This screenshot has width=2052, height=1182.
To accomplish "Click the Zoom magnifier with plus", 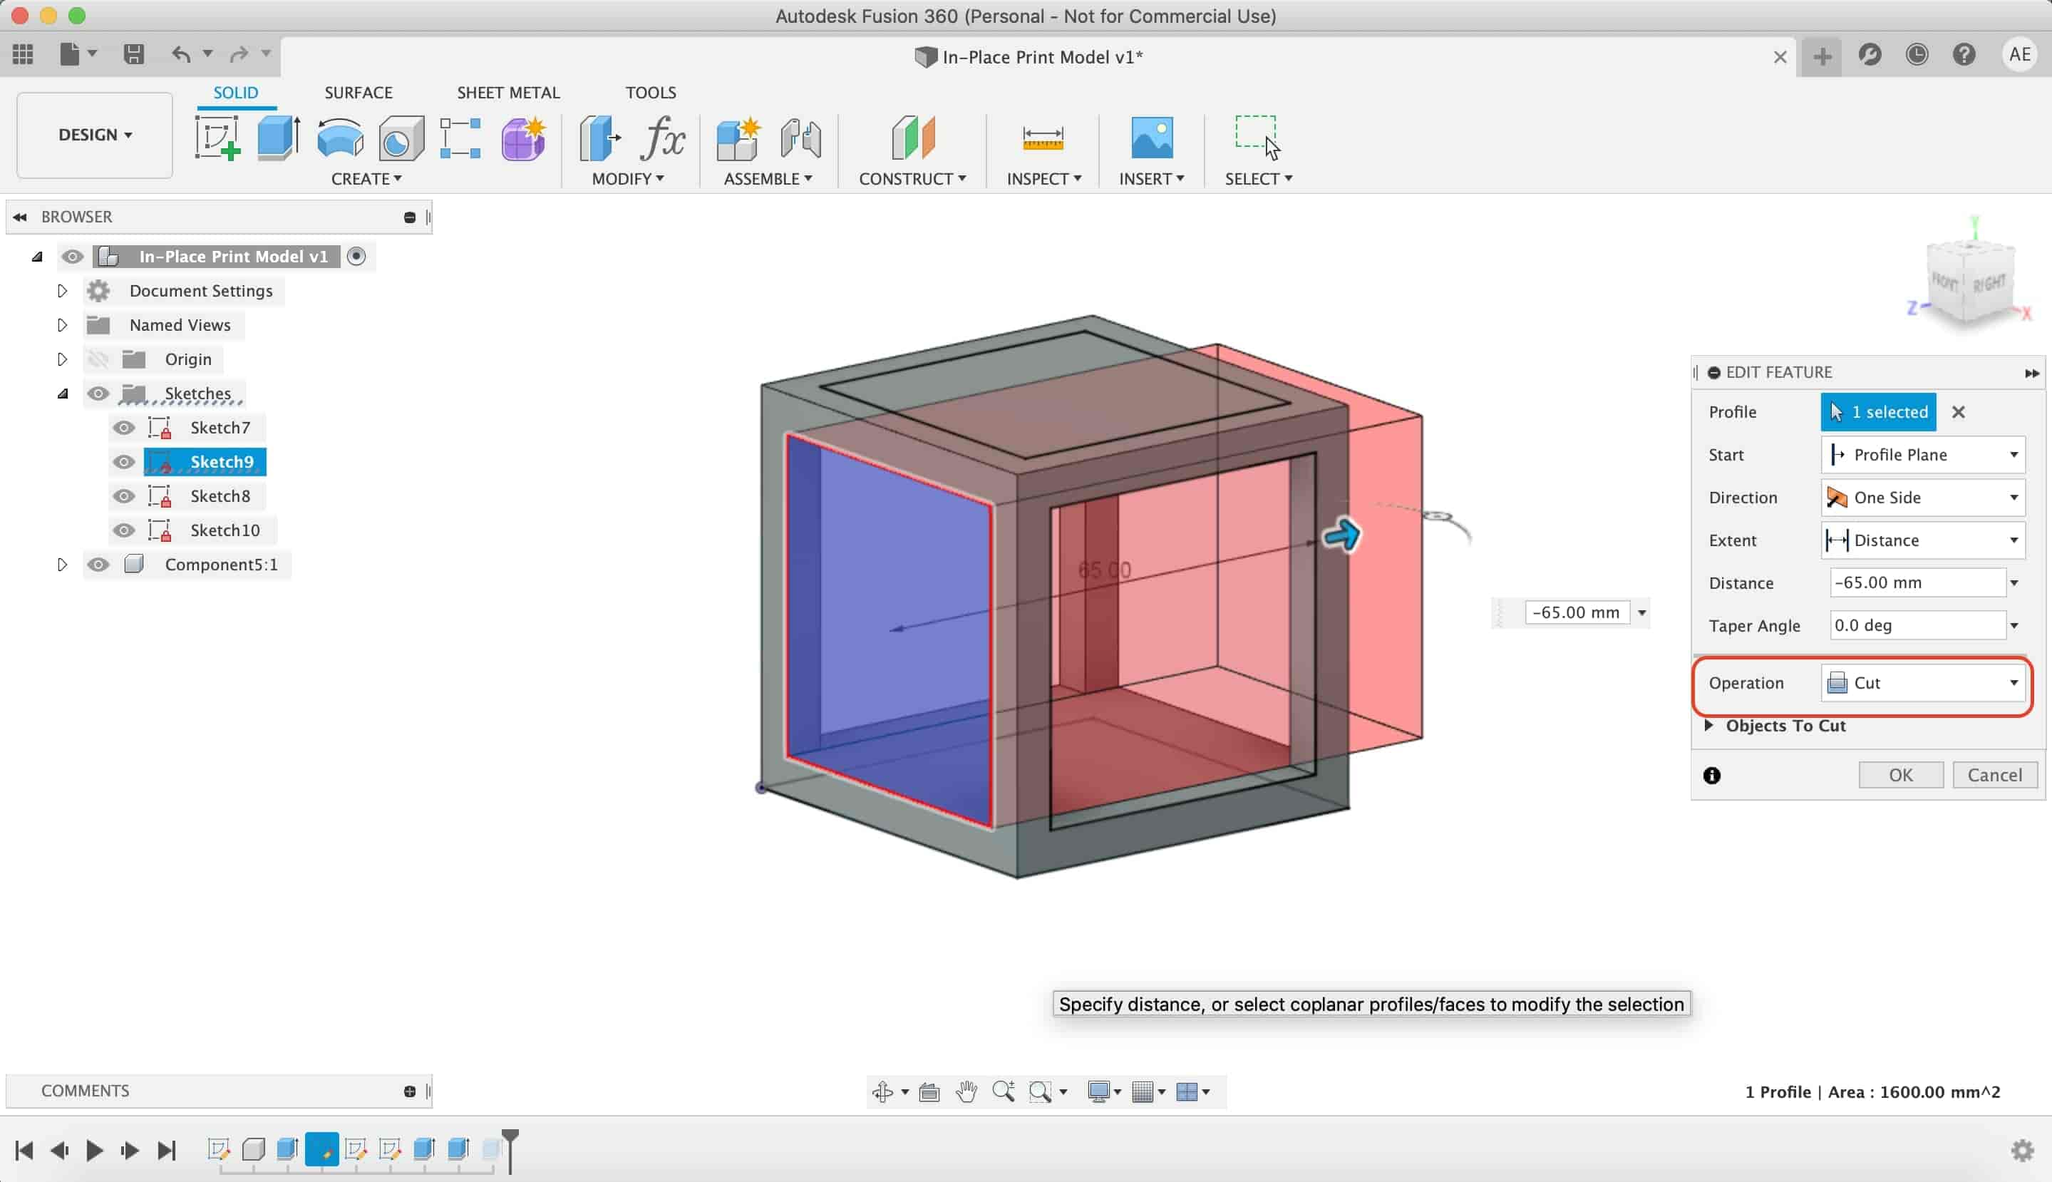I will (1003, 1092).
